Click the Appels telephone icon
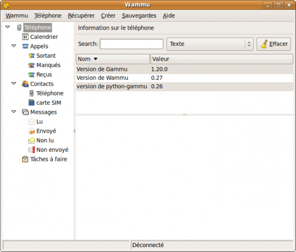This screenshot has height=252, width=296. pos(25,46)
